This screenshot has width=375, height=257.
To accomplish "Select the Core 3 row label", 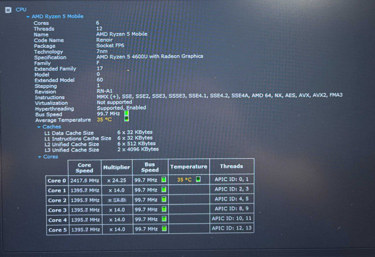I will 57,210.
